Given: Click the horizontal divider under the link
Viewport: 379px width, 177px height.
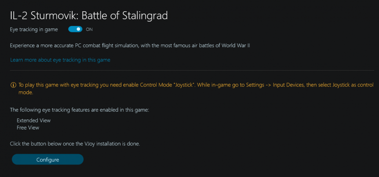Looking at the screenshot, I should [189, 70].
